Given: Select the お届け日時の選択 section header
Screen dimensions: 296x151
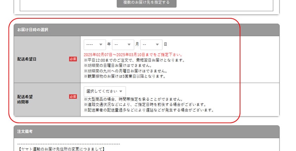Looking at the screenshot, I should 33,30.
